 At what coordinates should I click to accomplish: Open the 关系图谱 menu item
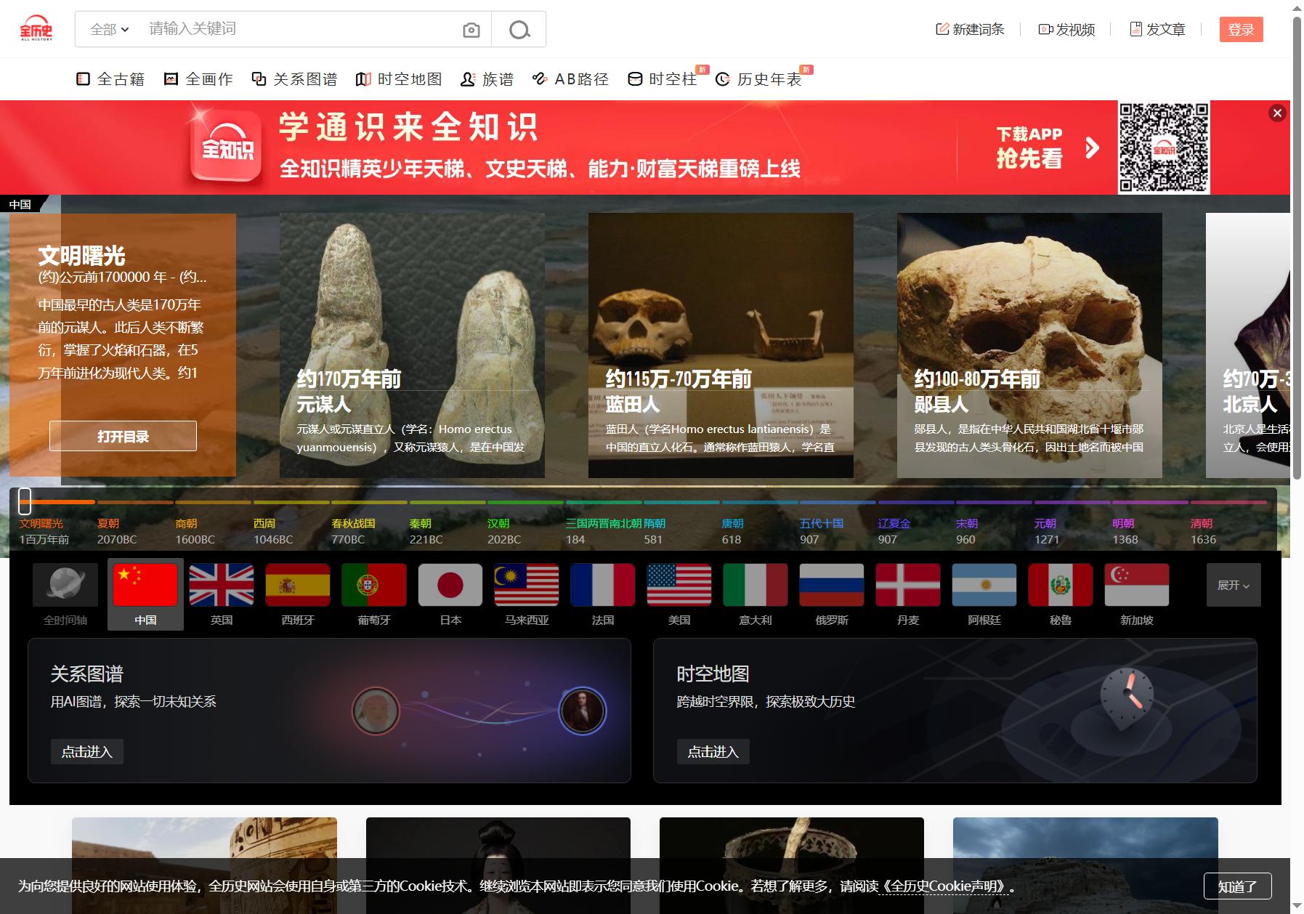tap(295, 79)
